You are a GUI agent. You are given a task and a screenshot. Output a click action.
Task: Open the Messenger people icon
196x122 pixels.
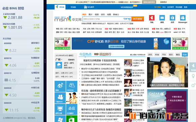182,18
